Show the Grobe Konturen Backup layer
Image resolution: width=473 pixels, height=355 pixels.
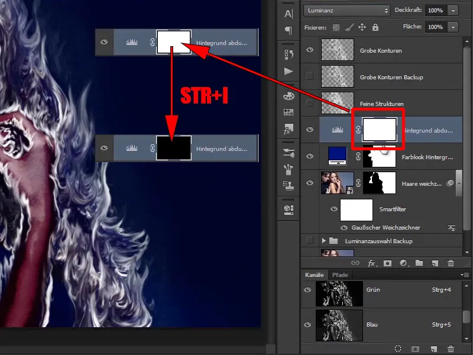pos(310,76)
